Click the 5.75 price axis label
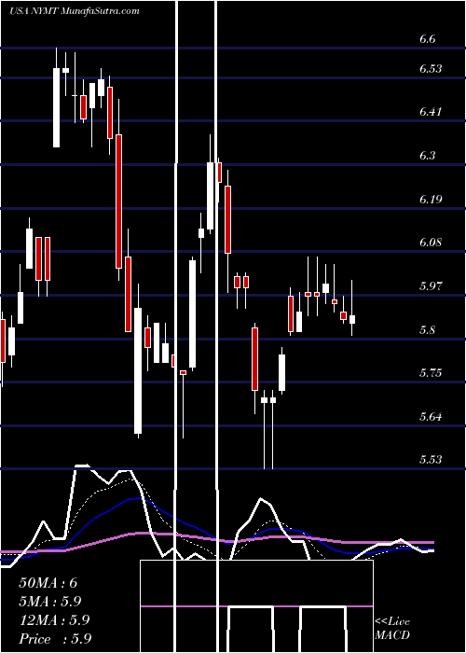 [x=431, y=373]
